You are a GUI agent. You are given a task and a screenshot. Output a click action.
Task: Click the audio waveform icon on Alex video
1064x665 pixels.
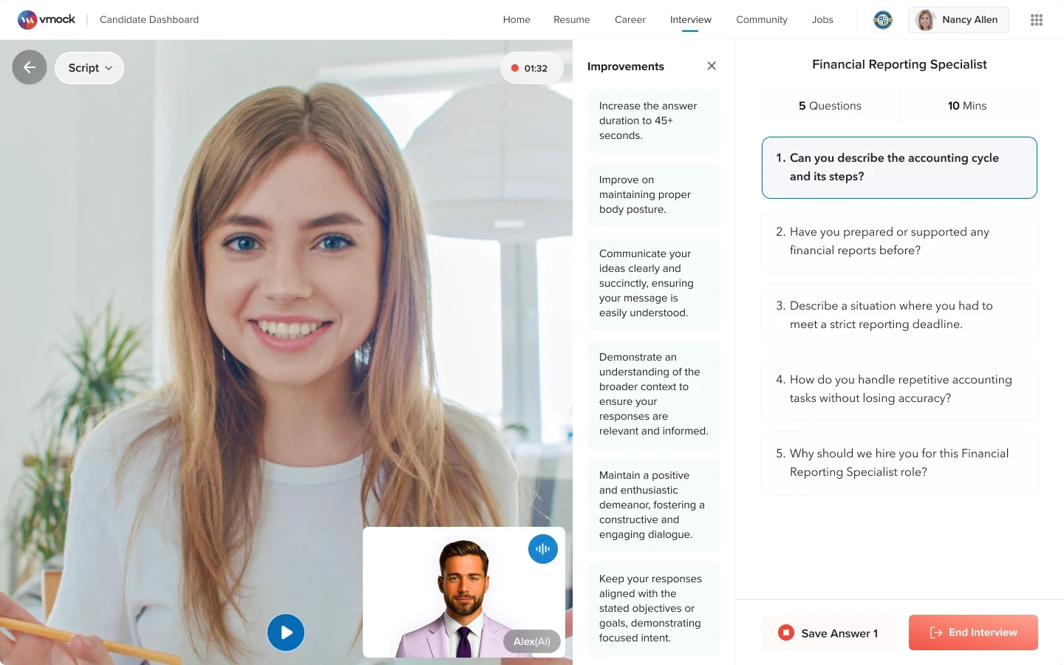(543, 549)
